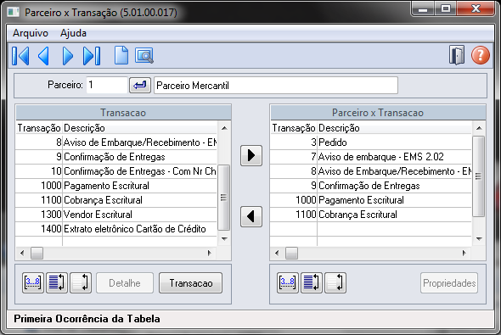Click the Transacao button
501x335 pixels.
coord(190,282)
